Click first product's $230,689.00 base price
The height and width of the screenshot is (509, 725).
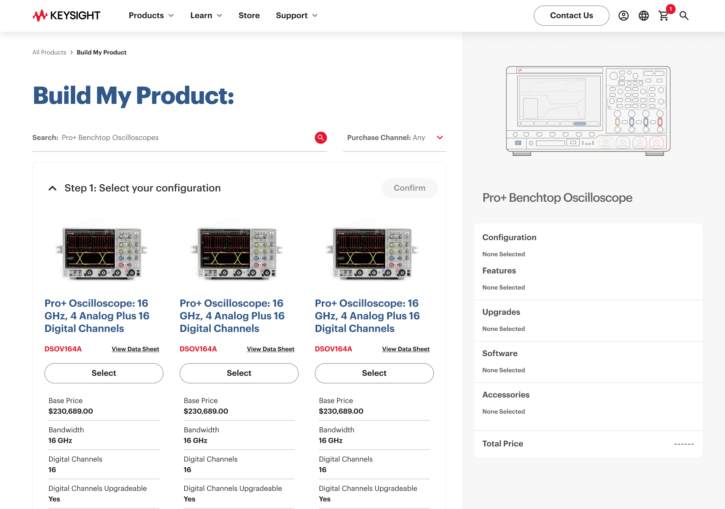(71, 411)
